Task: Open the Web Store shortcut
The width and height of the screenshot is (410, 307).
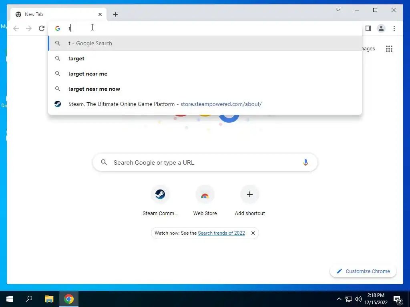Action: (x=205, y=201)
